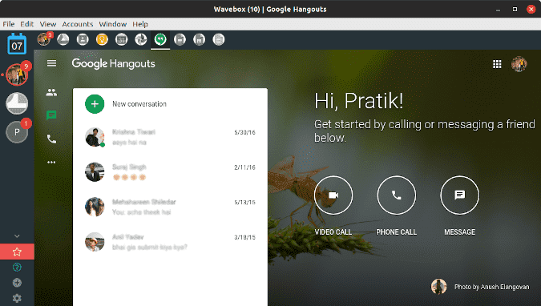Open the conversation dated 5/30/16
This screenshot has width=541, height=306.
[x=170, y=137]
